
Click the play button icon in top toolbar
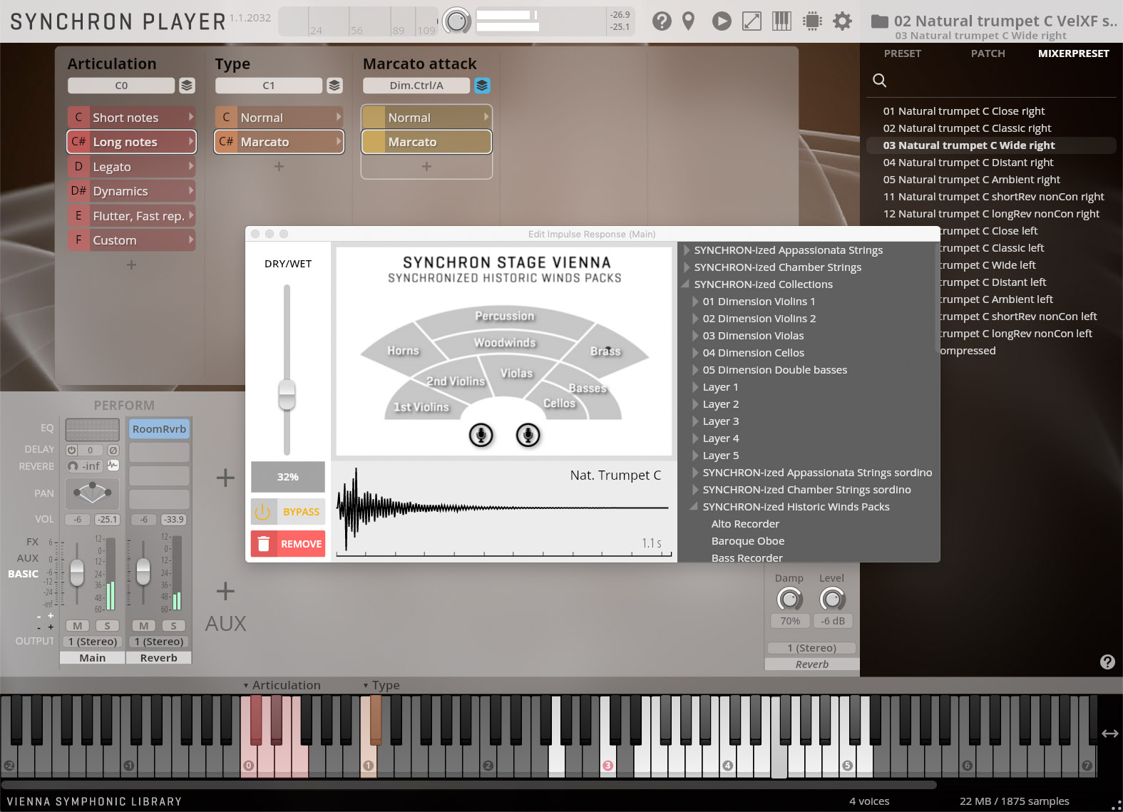pos(722,21)
